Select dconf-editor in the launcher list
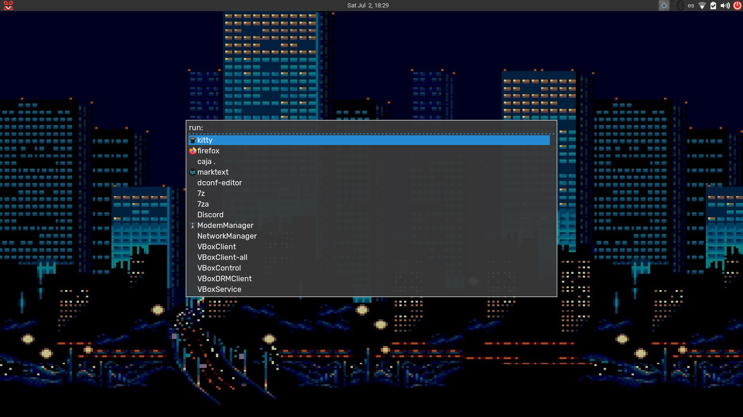The width and height of the screenshot is (743, 417). [x=219, y=182]
